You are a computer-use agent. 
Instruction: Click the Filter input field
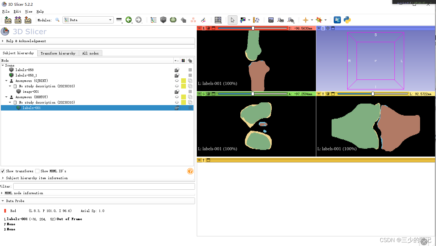click(x=104, y=186)
